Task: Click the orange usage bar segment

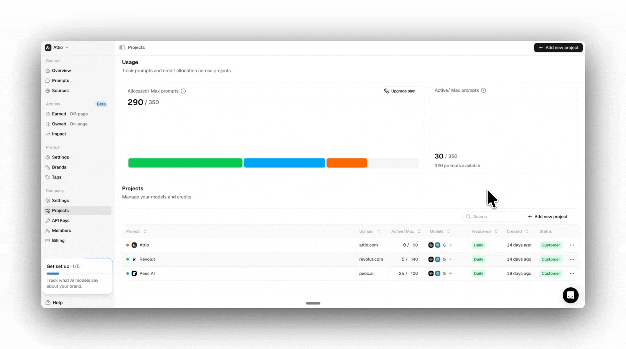Action: tap(347, 163)
